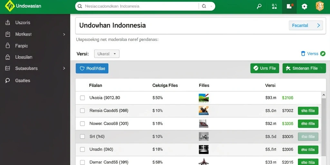
Task: Click the Sutseubars sidebar icon
Action: click(x=8, y=68)
